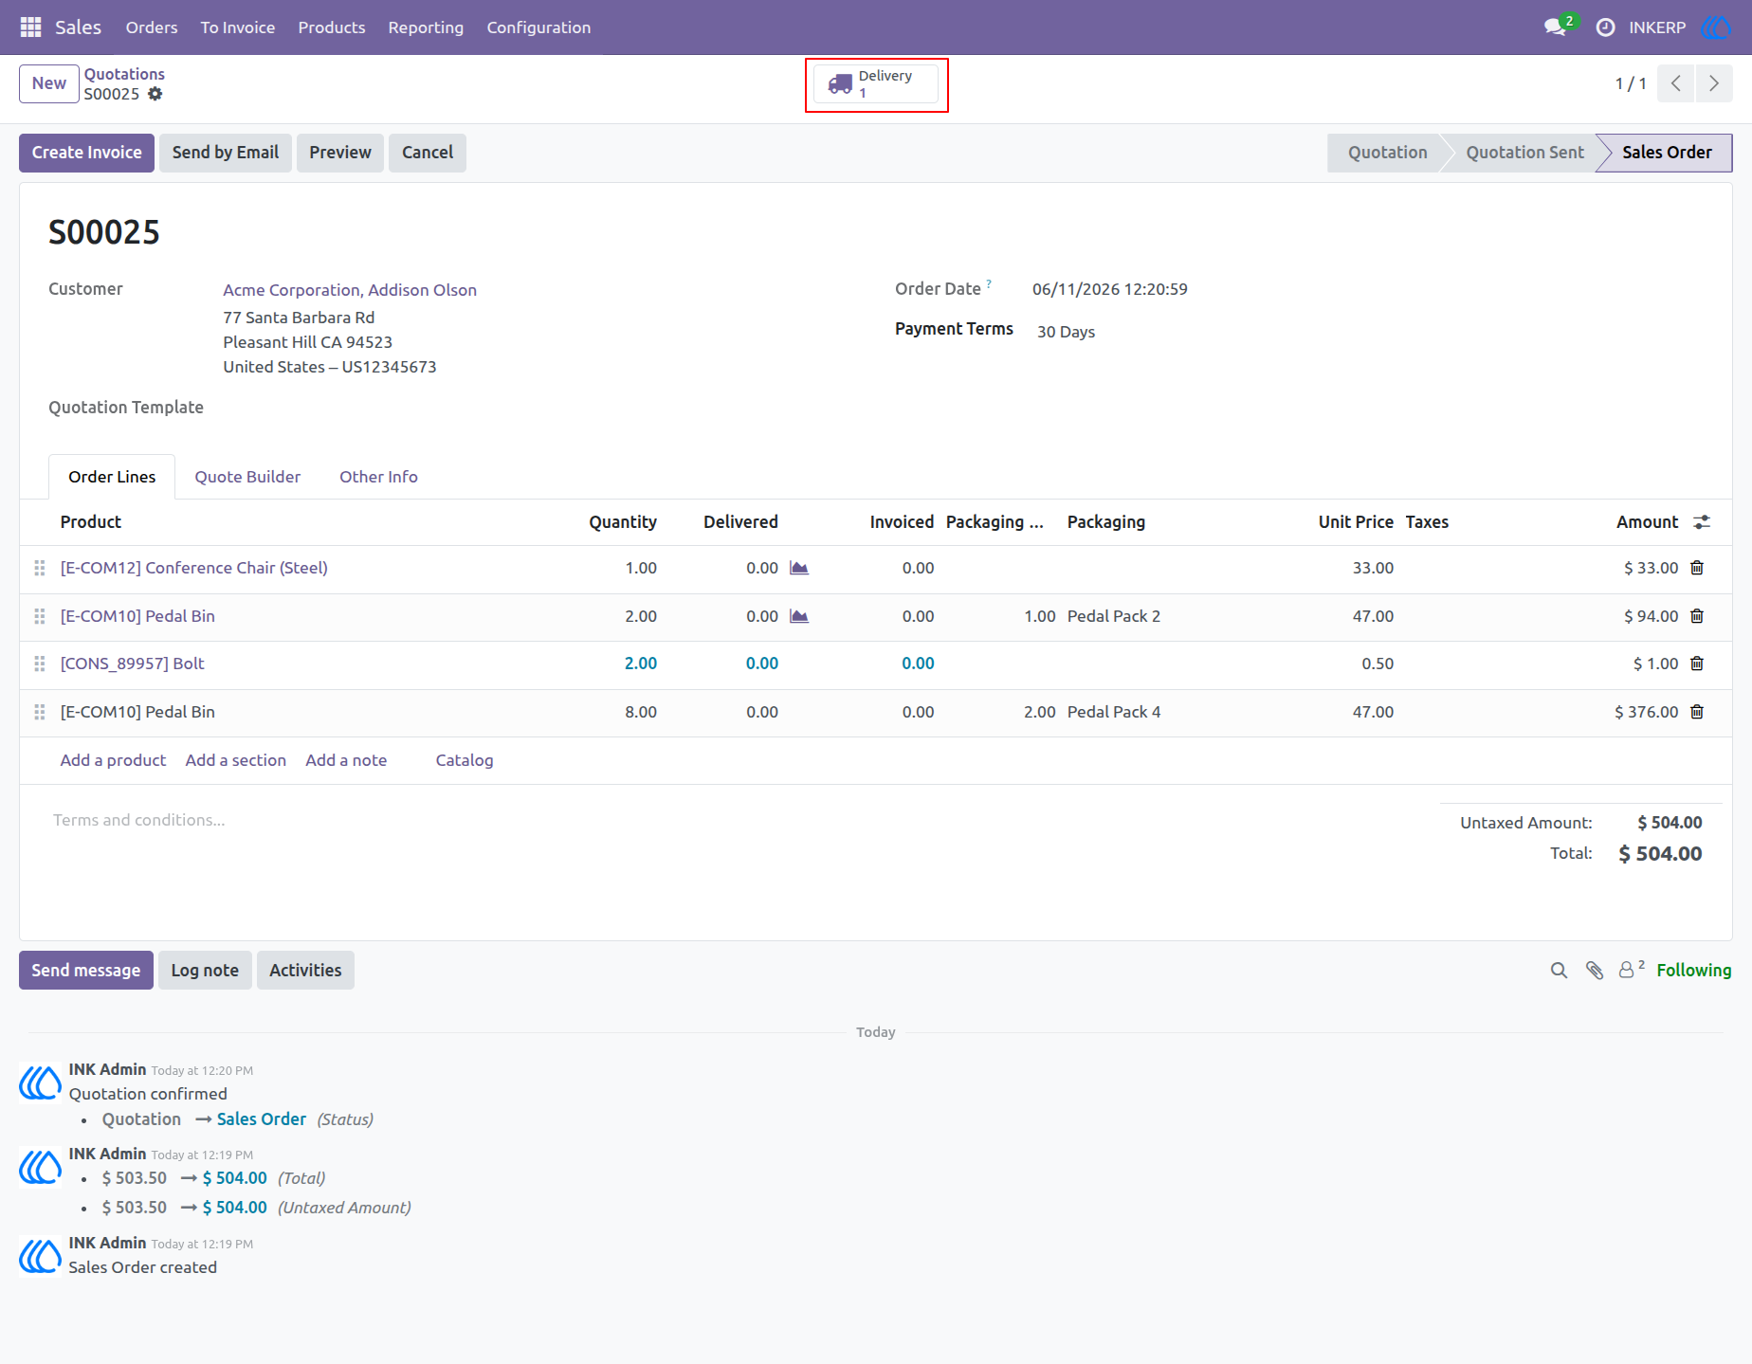Open the apps grid menu icon
Image resolution: width=1752 pixels, height=1364 pixels.
coord(30,27)
